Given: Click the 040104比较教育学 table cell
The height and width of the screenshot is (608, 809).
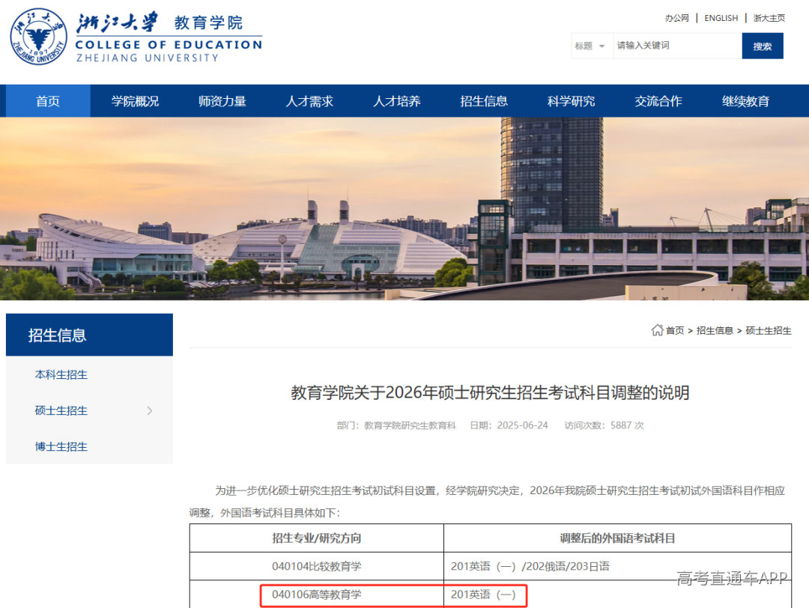Looking at the screenshot, I should [x=317, y=566].
